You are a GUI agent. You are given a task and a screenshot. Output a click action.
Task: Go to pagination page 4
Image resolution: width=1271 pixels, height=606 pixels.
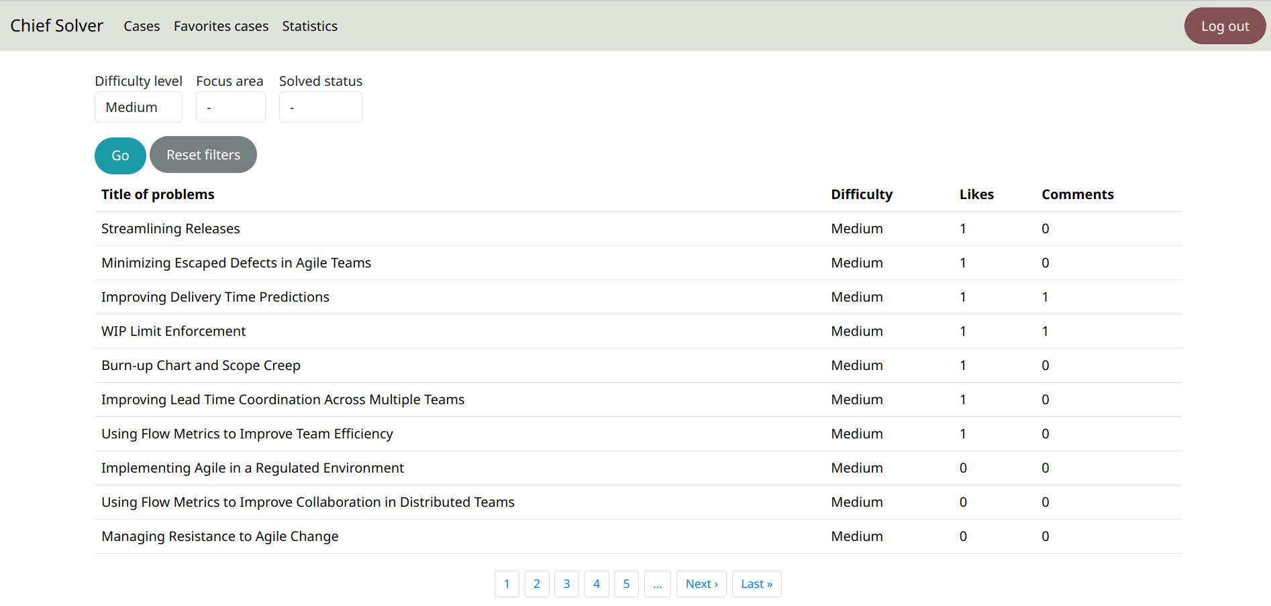click(597, 584)
